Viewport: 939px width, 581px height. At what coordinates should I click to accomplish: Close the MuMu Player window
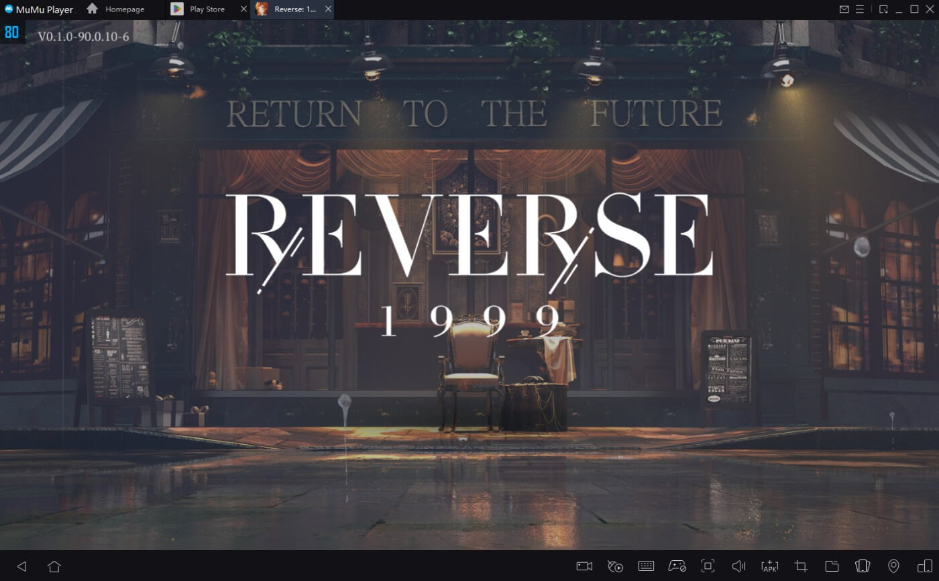click(x=929, y=9)
